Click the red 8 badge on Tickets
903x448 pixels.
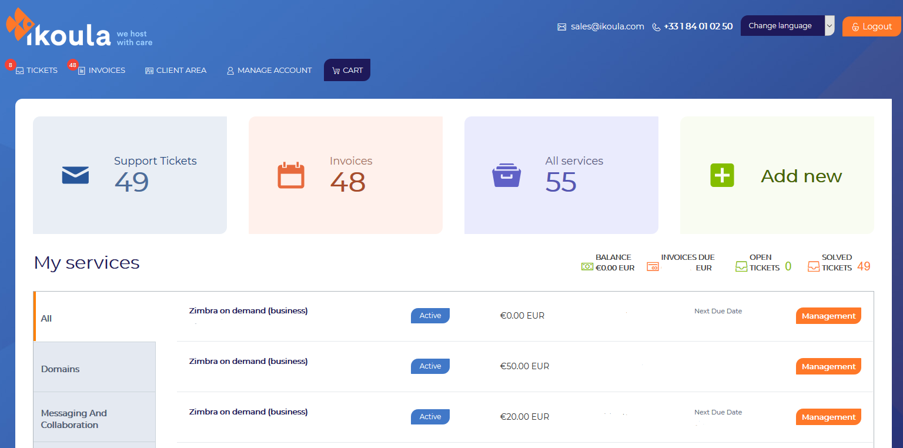[10, 65]
